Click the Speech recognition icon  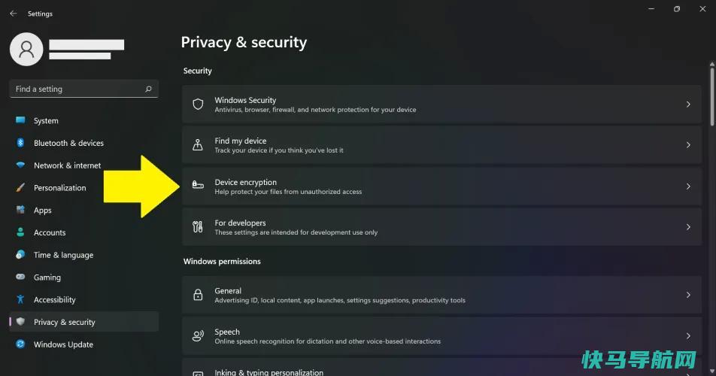point(198,336)
